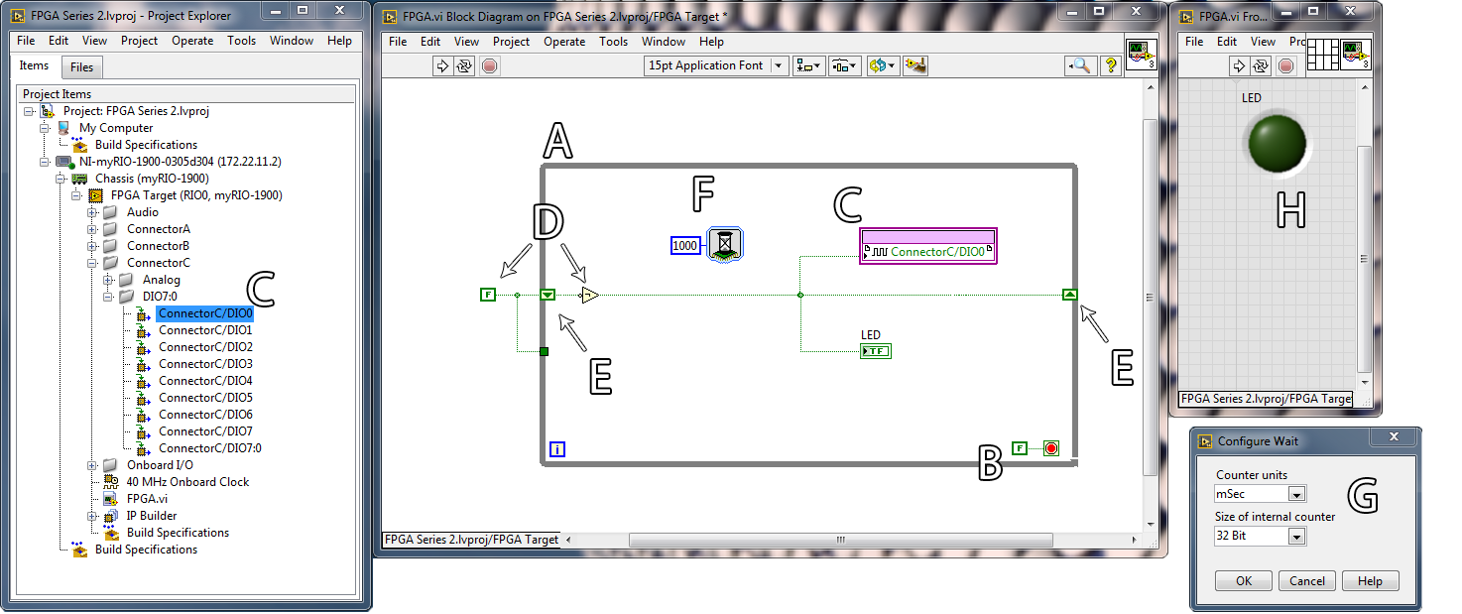Image resolution: width=1462 pixels, height=614 pixels.
Task: Click the Block Diagram horizontal scrollbar thumb
Action: (x=840, y=540)
